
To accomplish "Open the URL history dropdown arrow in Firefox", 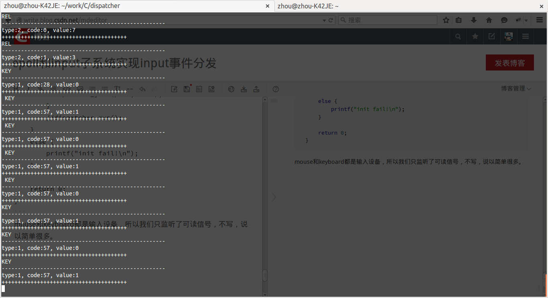I will point(325,20).
